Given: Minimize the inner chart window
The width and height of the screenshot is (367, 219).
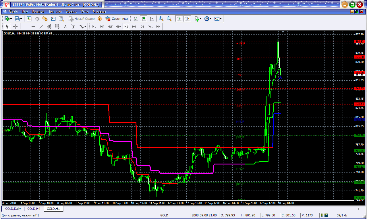Looking at the screenshot, I should [352, 11].
